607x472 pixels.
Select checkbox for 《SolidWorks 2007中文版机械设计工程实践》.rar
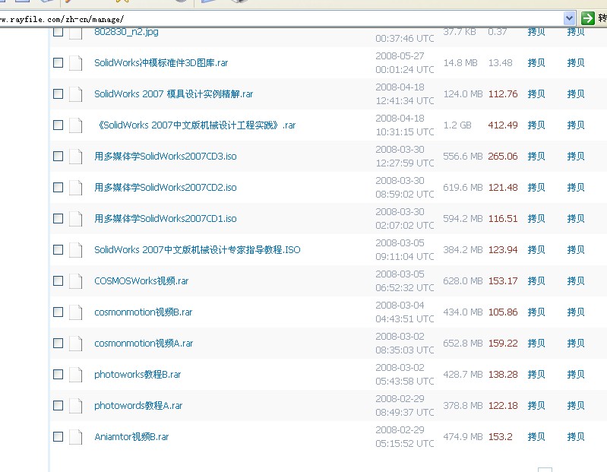58,125
